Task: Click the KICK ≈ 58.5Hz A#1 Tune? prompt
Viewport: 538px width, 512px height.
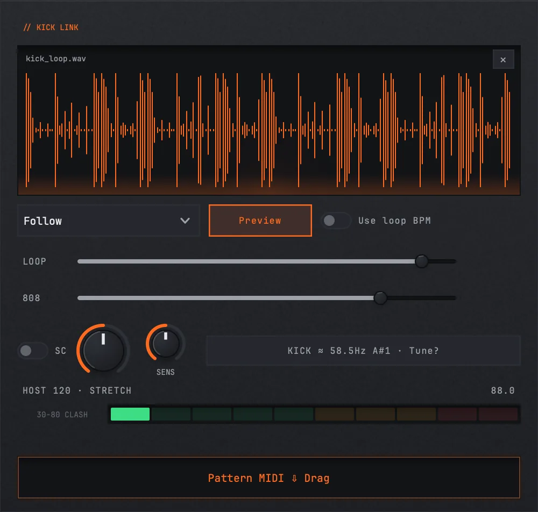Action: (363, 351)
